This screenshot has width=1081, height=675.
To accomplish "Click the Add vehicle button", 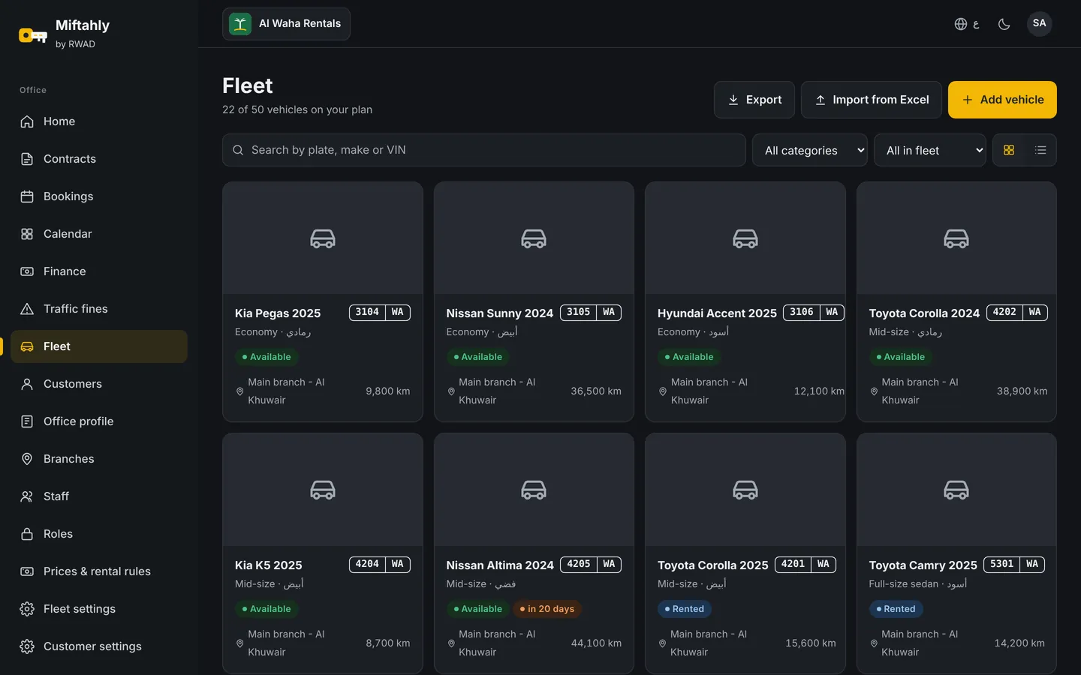I will [x=1002, y=100].
